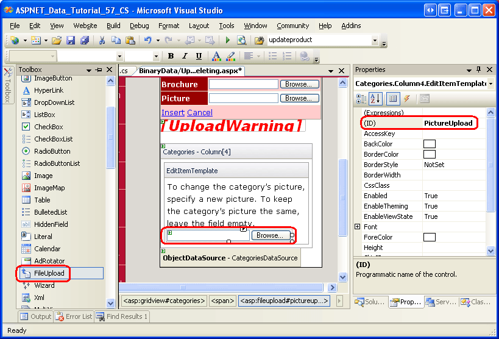Toggle Italic formatting button
The width and height of the screenshot is (499, 339).
point(186,56)
